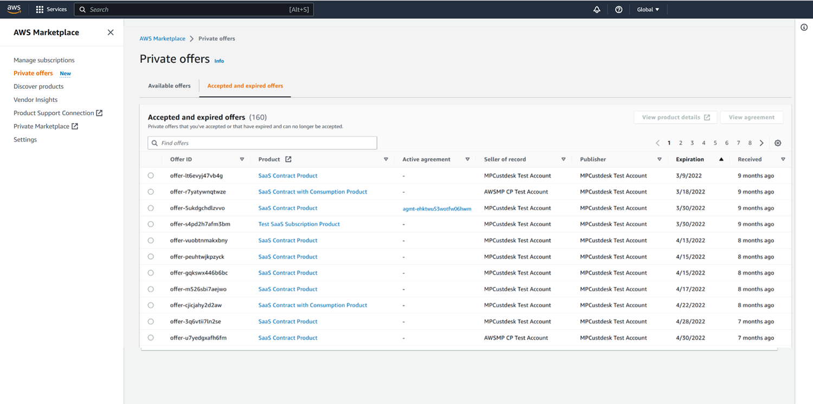Open product link for offer-r7yatywnqtwze
Screen dimensions: 813x404
point(313,192)
